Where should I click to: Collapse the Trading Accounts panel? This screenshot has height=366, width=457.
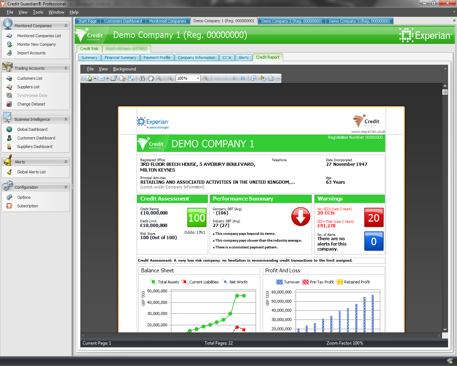(66, 68)
